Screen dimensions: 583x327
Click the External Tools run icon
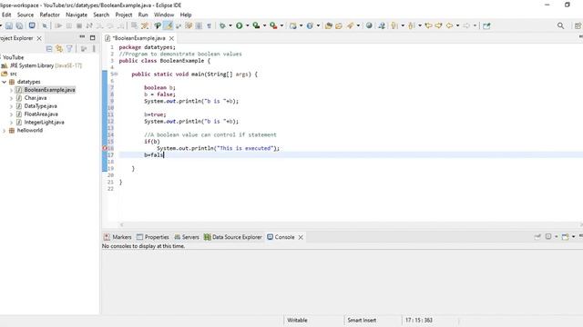(x=273, y=25)
